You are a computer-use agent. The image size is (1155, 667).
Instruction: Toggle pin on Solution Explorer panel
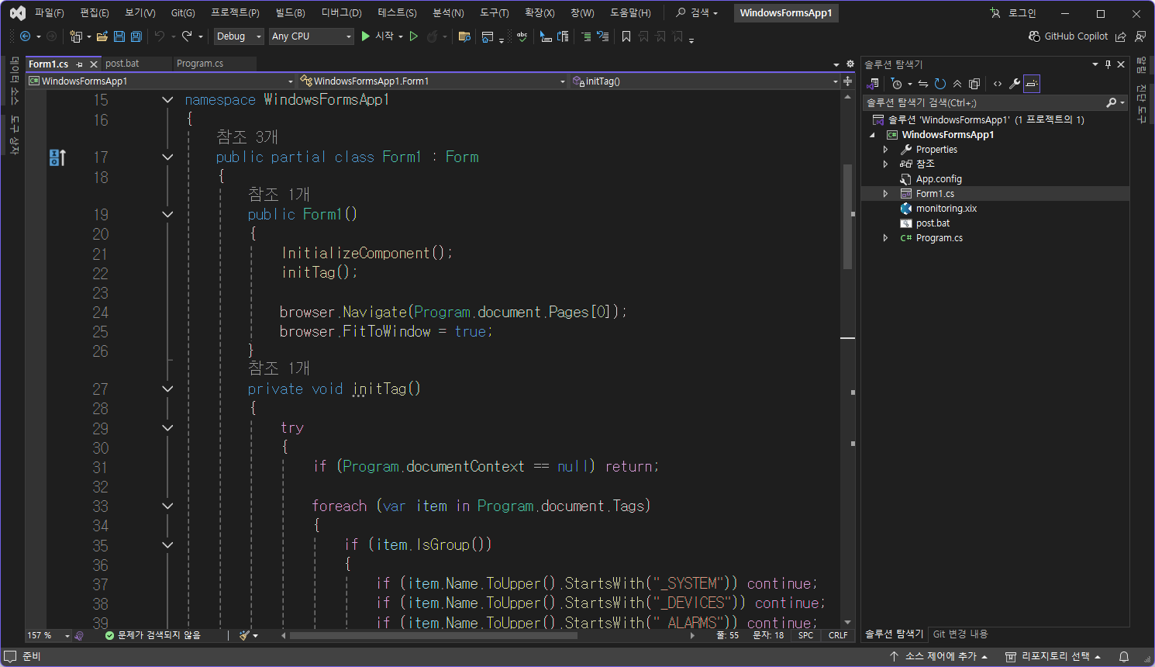click(1108, 64)
